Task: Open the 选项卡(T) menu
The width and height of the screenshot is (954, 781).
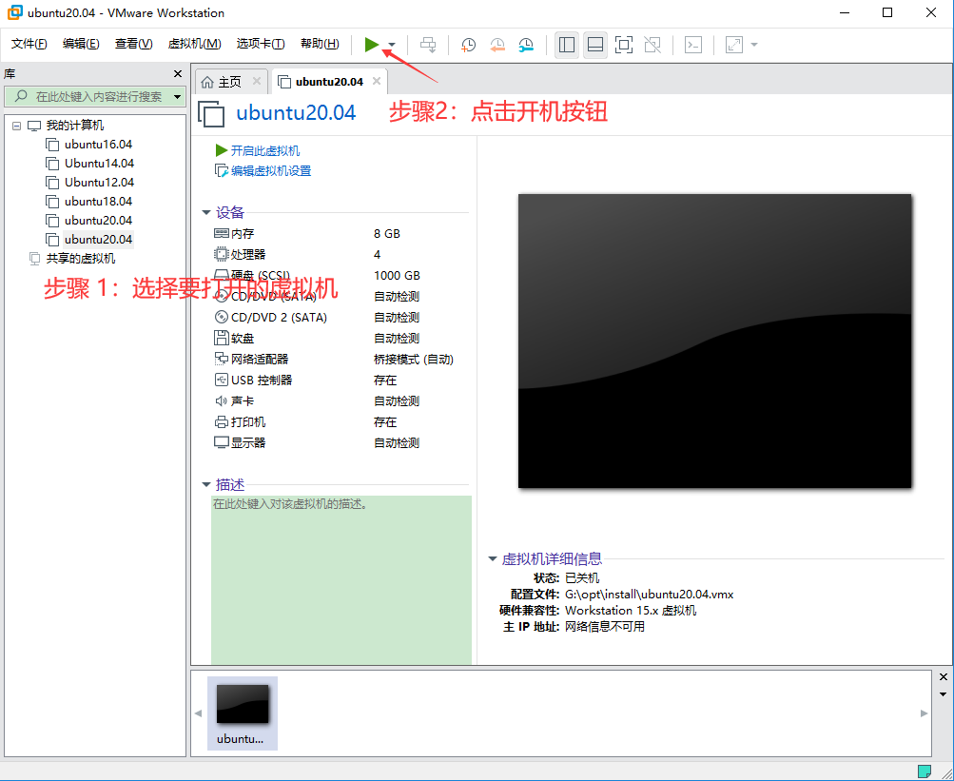Action: coord(261,44)
